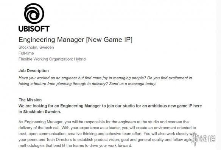Click 'Send us a message today!' text

tap(132, 84)
